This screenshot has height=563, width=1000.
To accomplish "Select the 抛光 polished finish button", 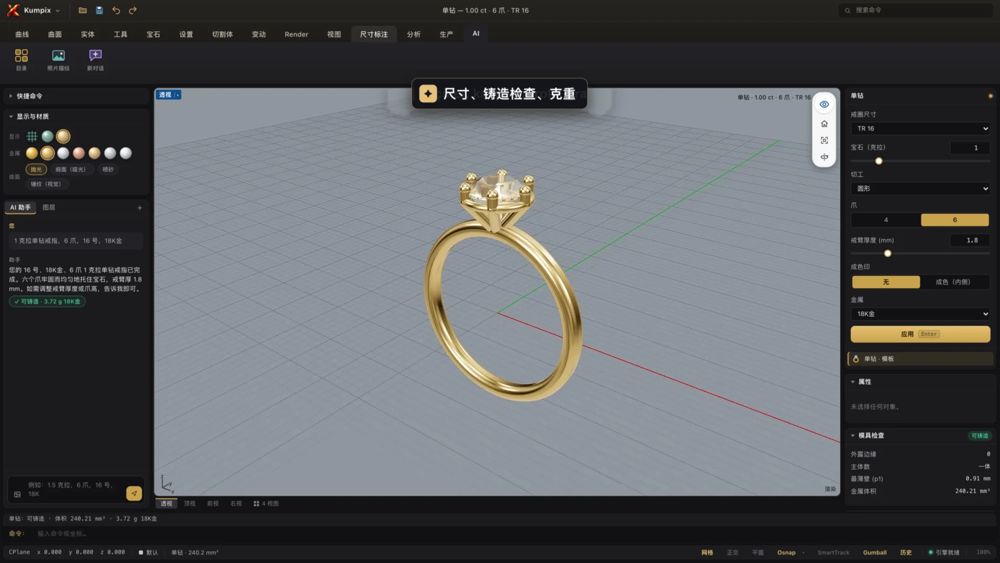I will point(36,169).
